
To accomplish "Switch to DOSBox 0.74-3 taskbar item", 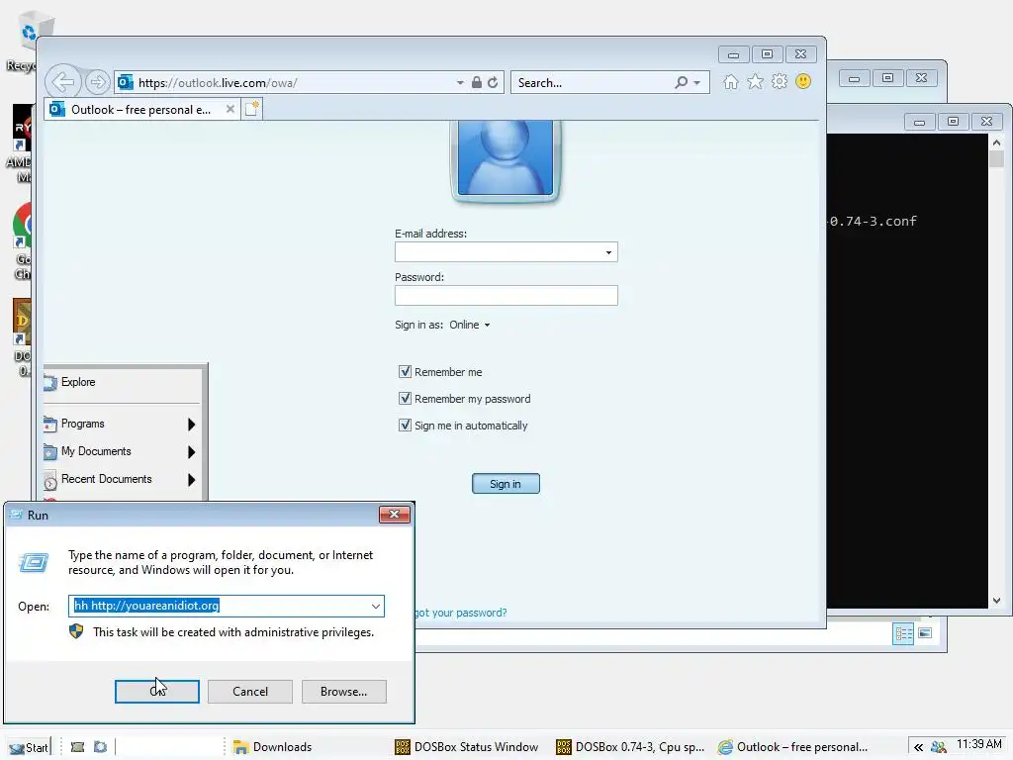I will click(x=630, y=747).
